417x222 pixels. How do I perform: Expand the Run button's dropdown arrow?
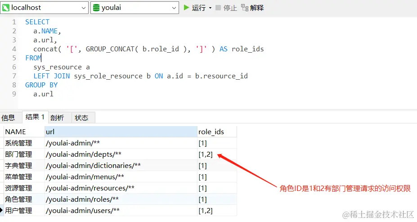tap(210, 8)
